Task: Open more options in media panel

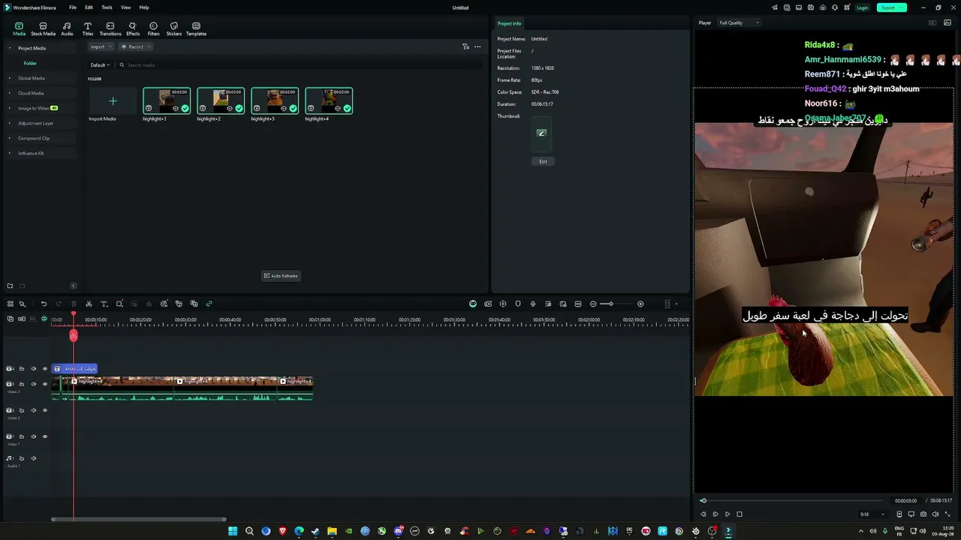Action: coord(477,46)
